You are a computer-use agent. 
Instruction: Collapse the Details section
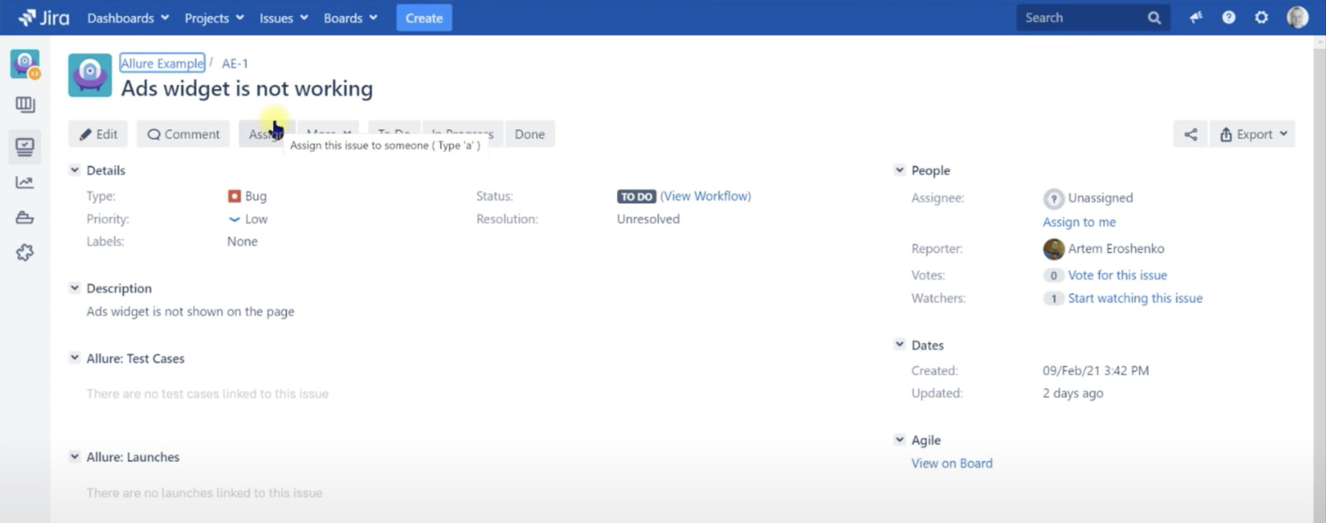(x=75, y=170)
